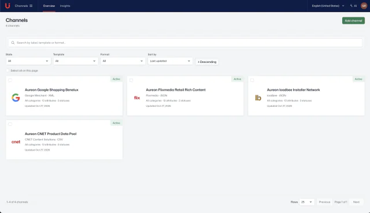
Task: Click the search magnifier icon
Action: 13,43
